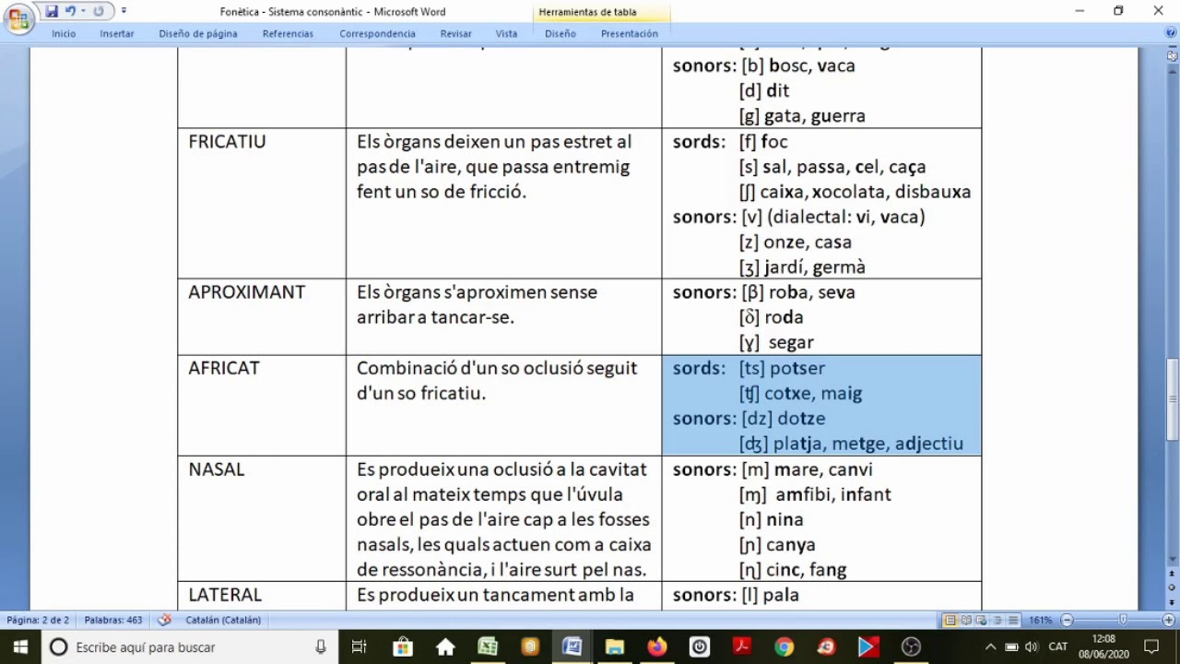Screen dimensions: 1180x664
Task: Click previous page button on scrollbar
Action: coord(1173,573)
